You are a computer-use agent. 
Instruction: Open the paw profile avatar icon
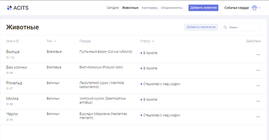(x=254, y=8)
